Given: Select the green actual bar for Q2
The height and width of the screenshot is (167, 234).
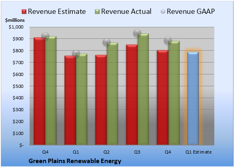Looking at the screenshot, I should pos(112,94).
